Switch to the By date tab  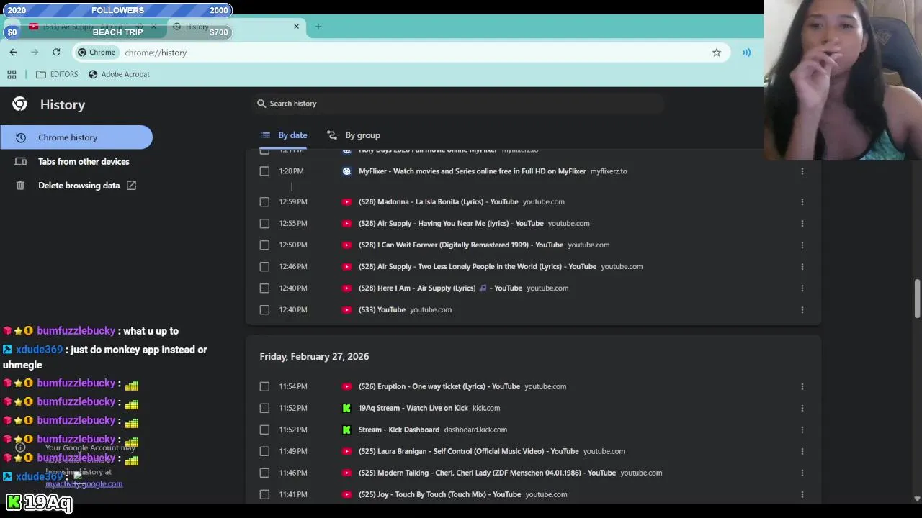pos(284,135)
